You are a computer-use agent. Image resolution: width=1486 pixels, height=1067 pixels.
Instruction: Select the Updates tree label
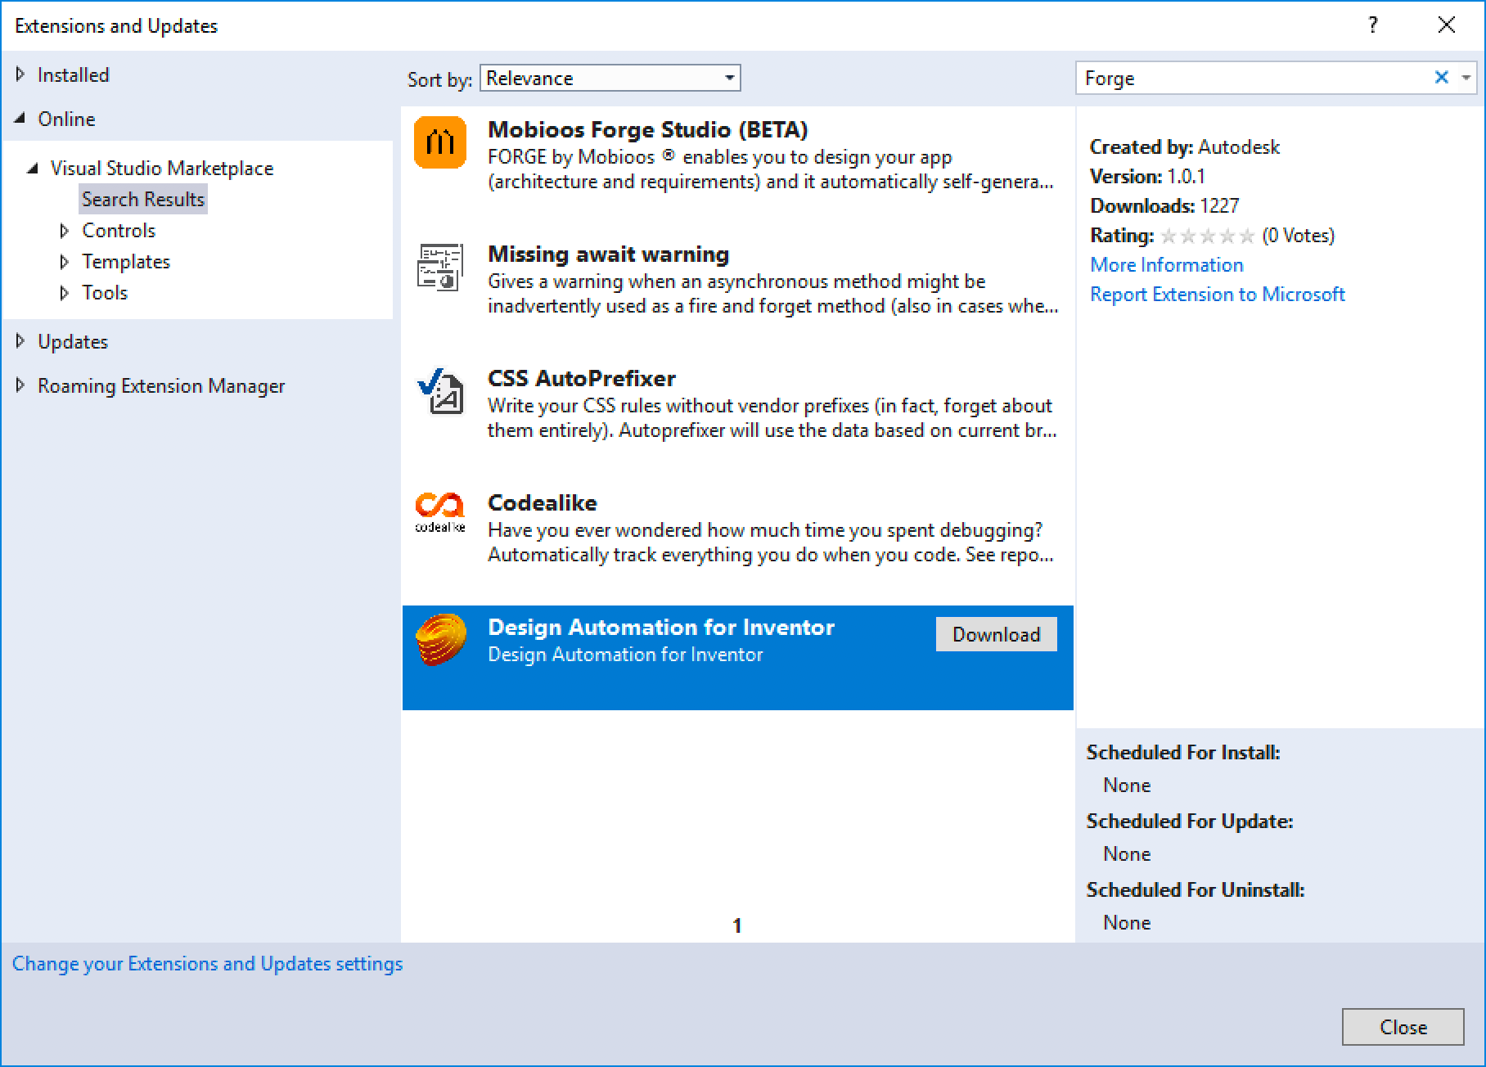click(73, 341)
